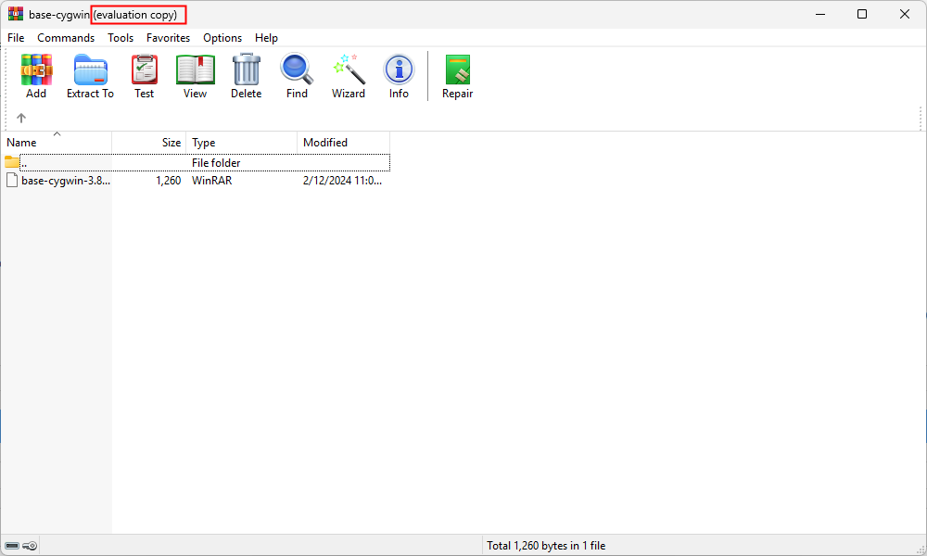Click the key icon in status bar
This screenshot has width=927, height=556.
pos(30,546)
